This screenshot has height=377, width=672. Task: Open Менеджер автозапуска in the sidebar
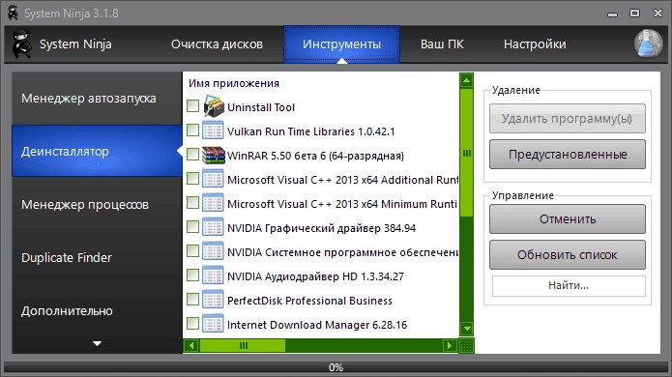97,98
